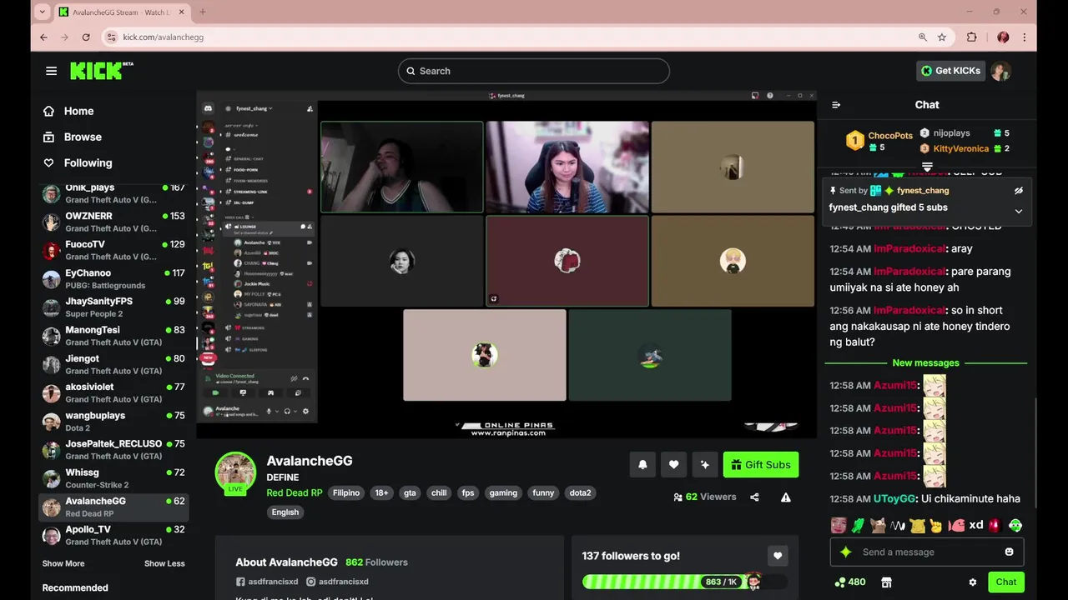
Task: Insert the crying face emote
Action: (839, 525)
